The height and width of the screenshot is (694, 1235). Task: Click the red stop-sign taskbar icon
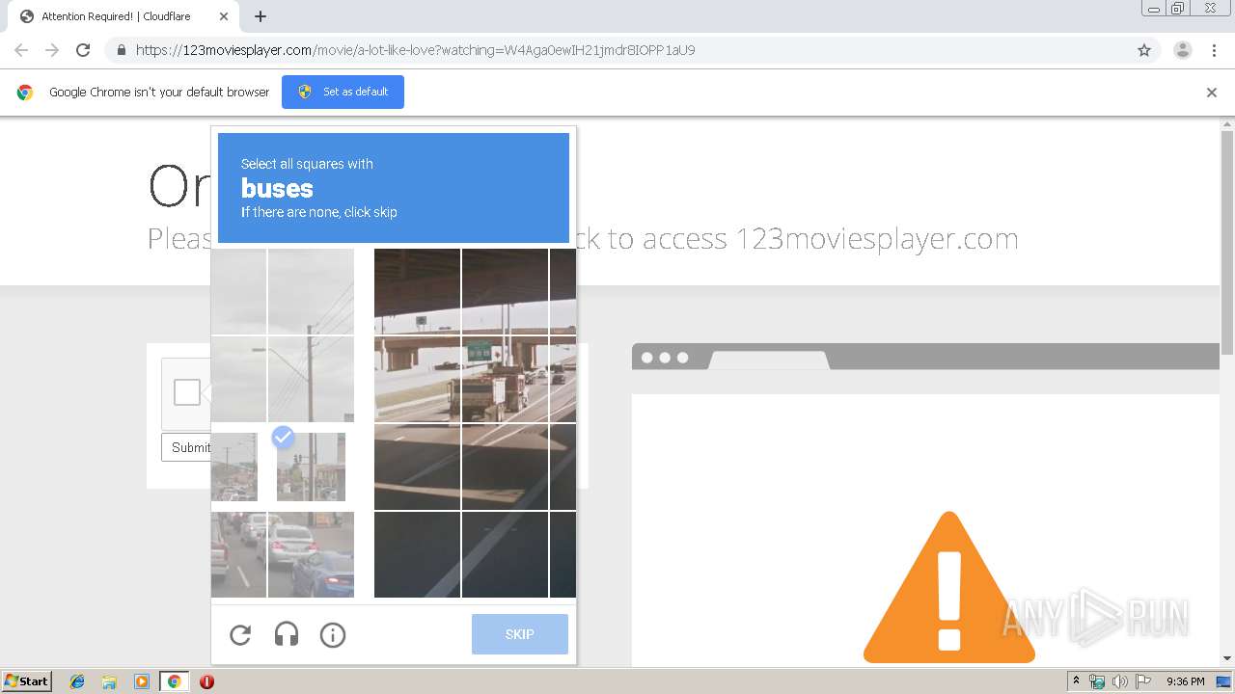click(206, 681)
